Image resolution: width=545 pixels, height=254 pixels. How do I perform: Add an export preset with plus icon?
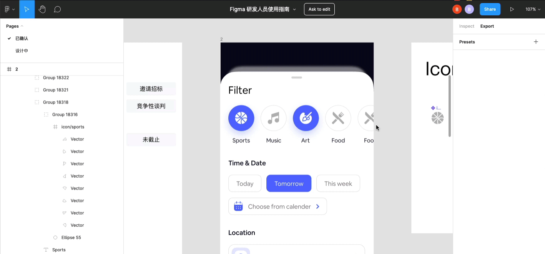[536, 42]
